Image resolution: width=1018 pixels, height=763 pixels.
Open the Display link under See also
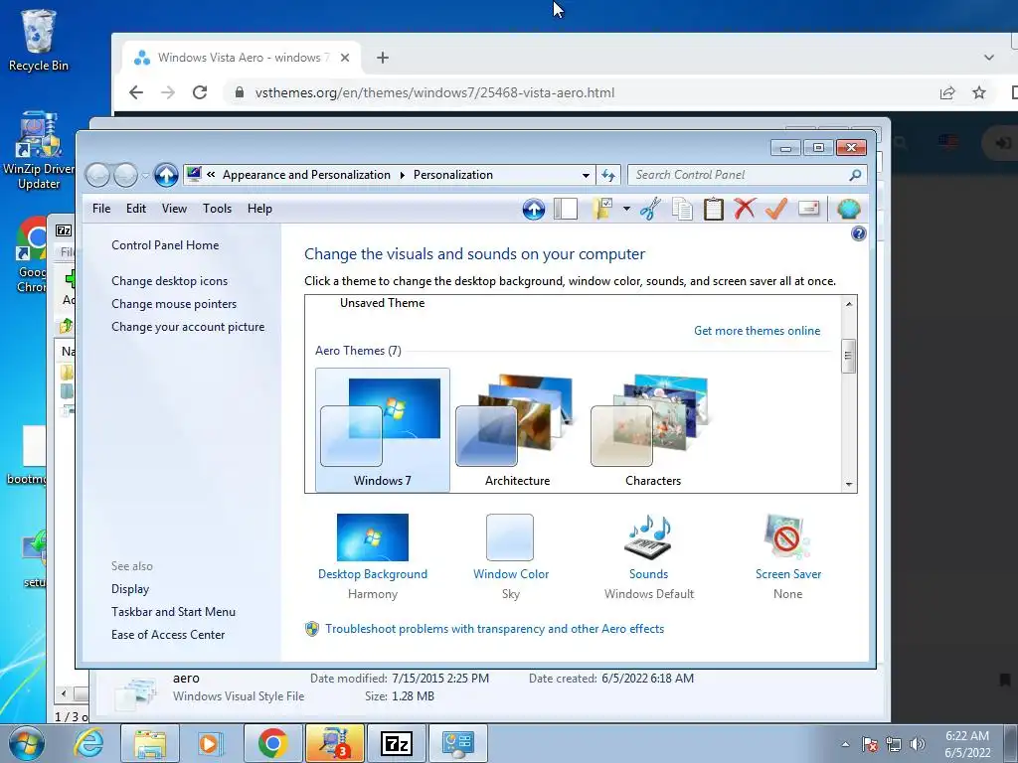click(x=130, y=589)
